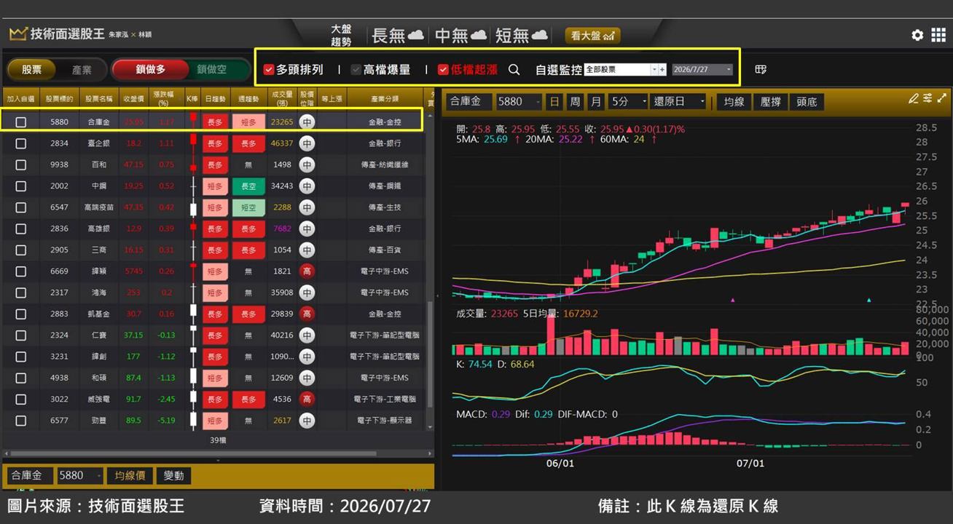Click stock name 緯穎 in list

[99, 271]
